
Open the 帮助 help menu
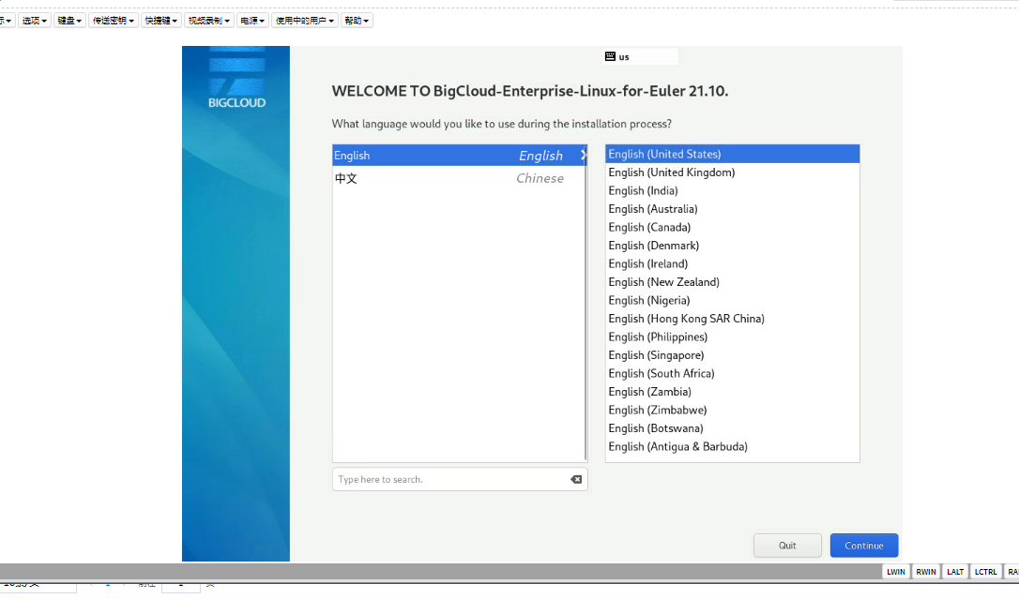(x=356, y=20)
